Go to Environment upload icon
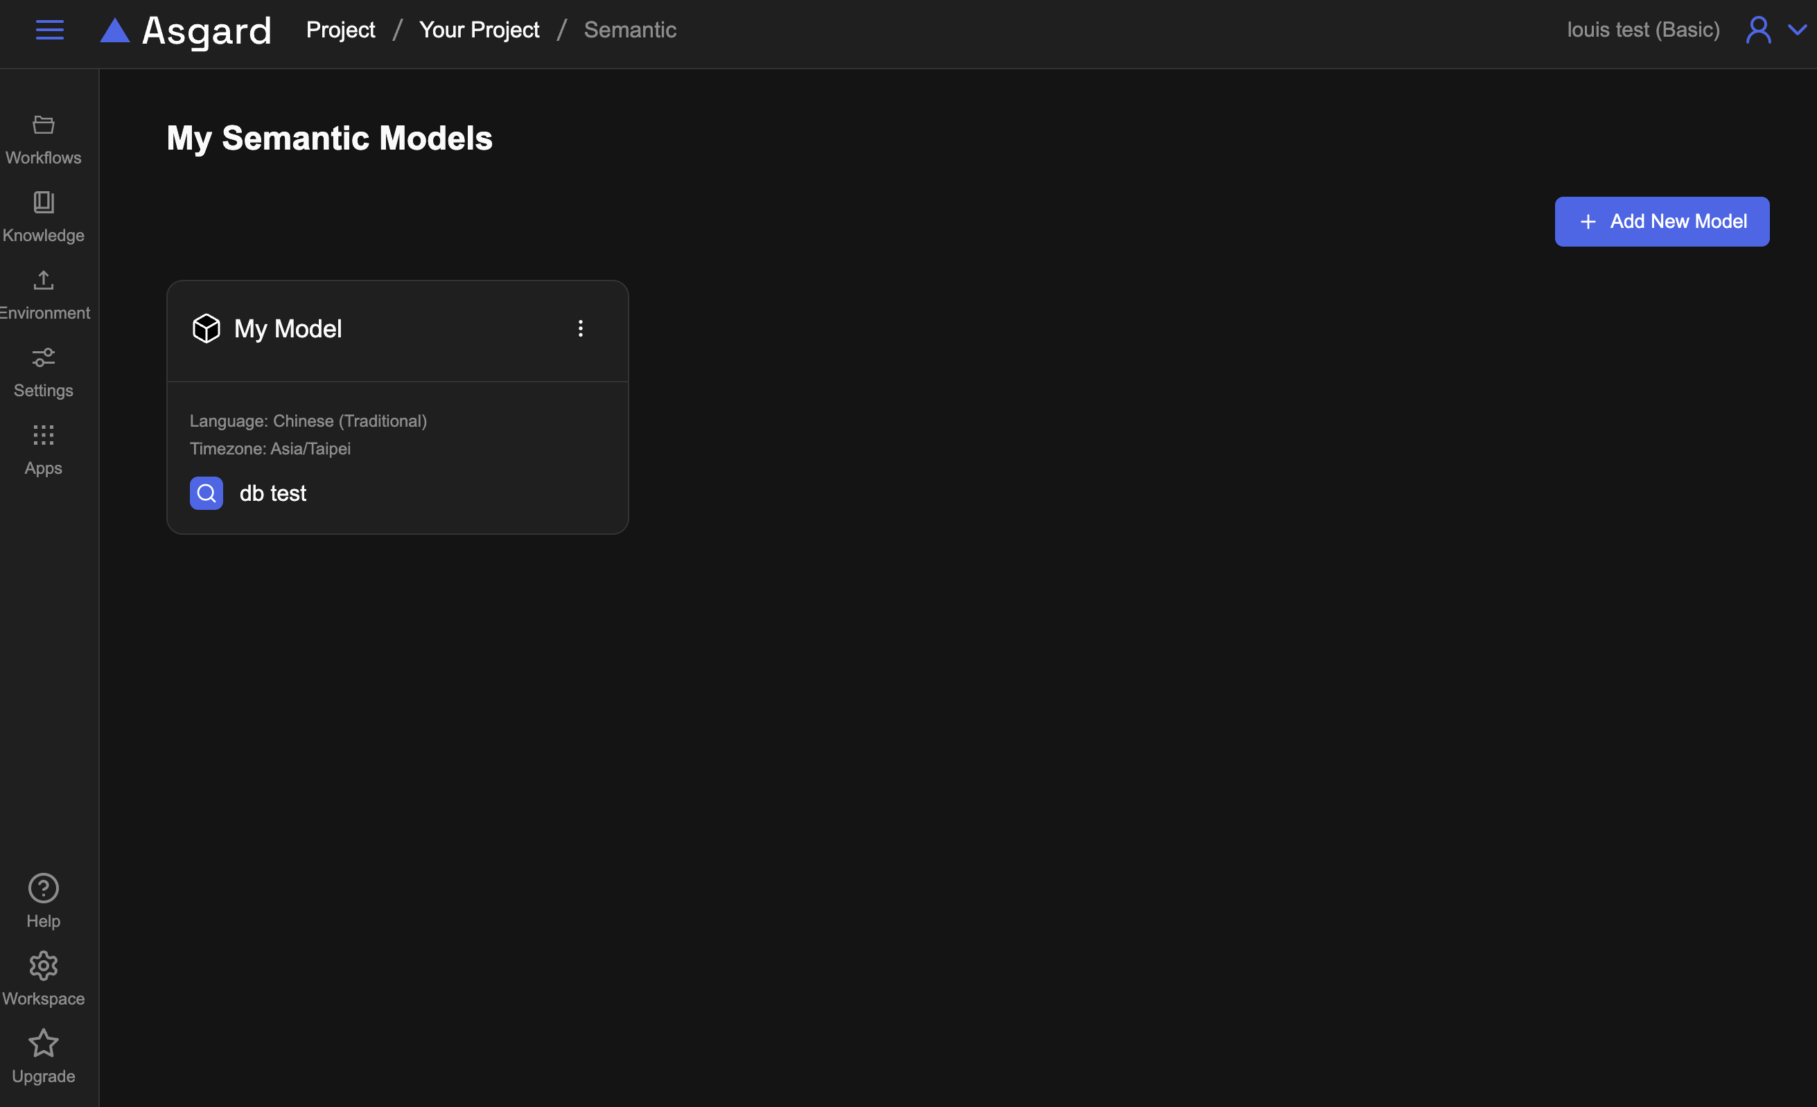The image size is (1817, 1107). pos(44,280)
